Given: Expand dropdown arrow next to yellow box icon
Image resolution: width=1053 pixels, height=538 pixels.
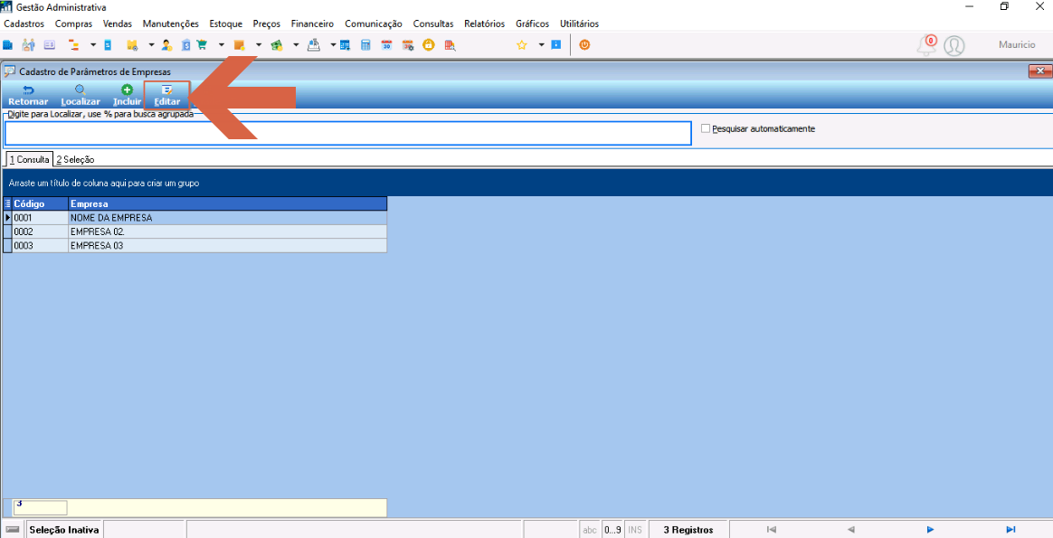Looking at the screenshot, I should click(151, 45).
